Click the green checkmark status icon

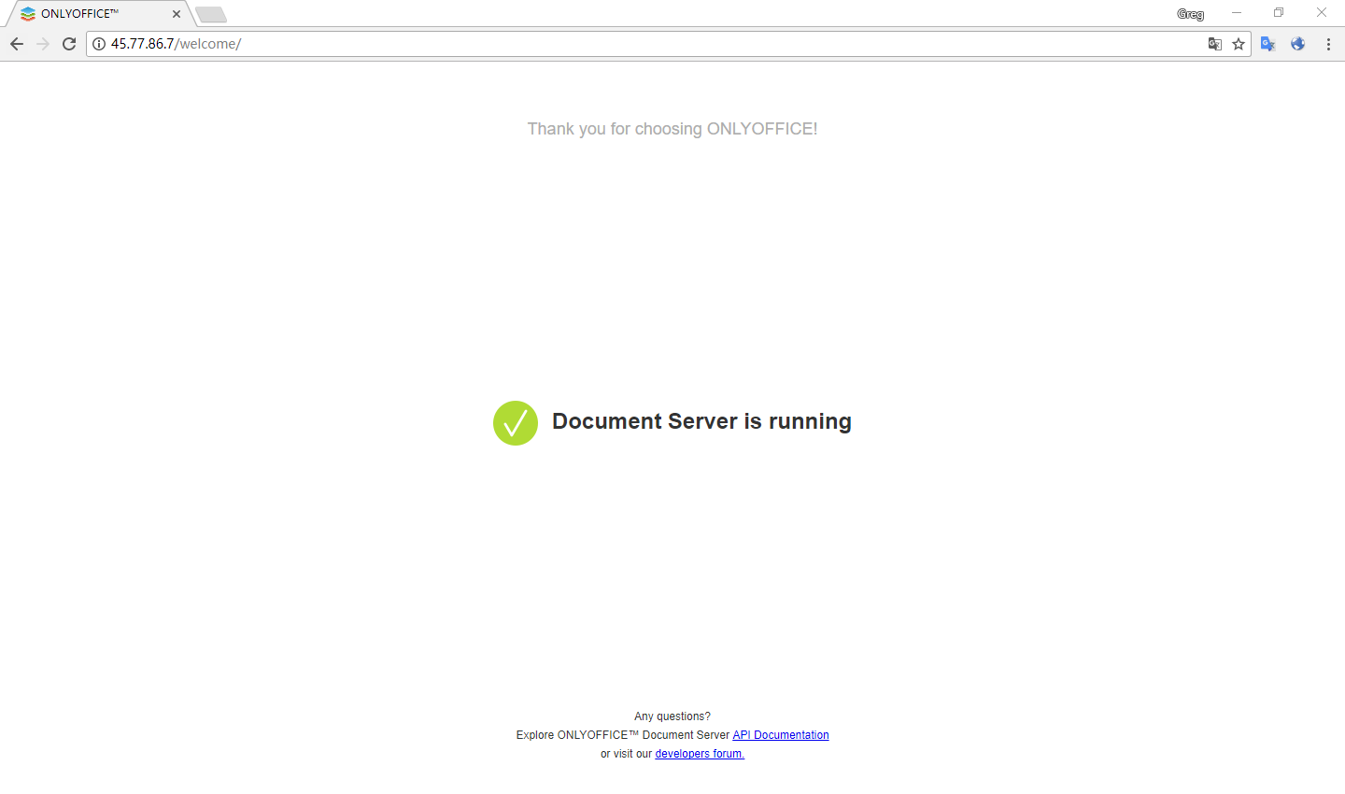point(516,423)
